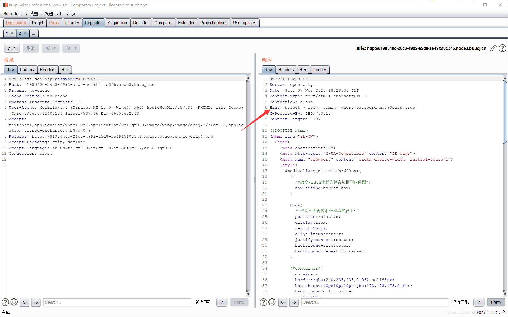508x317 pixels.
Task: Click the Headers tab in response panel
Action: (286, 70)
